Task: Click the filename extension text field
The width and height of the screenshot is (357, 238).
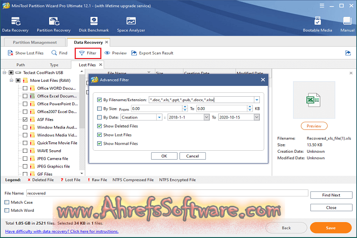Action: pyautogui.click(x=201, y=100)
